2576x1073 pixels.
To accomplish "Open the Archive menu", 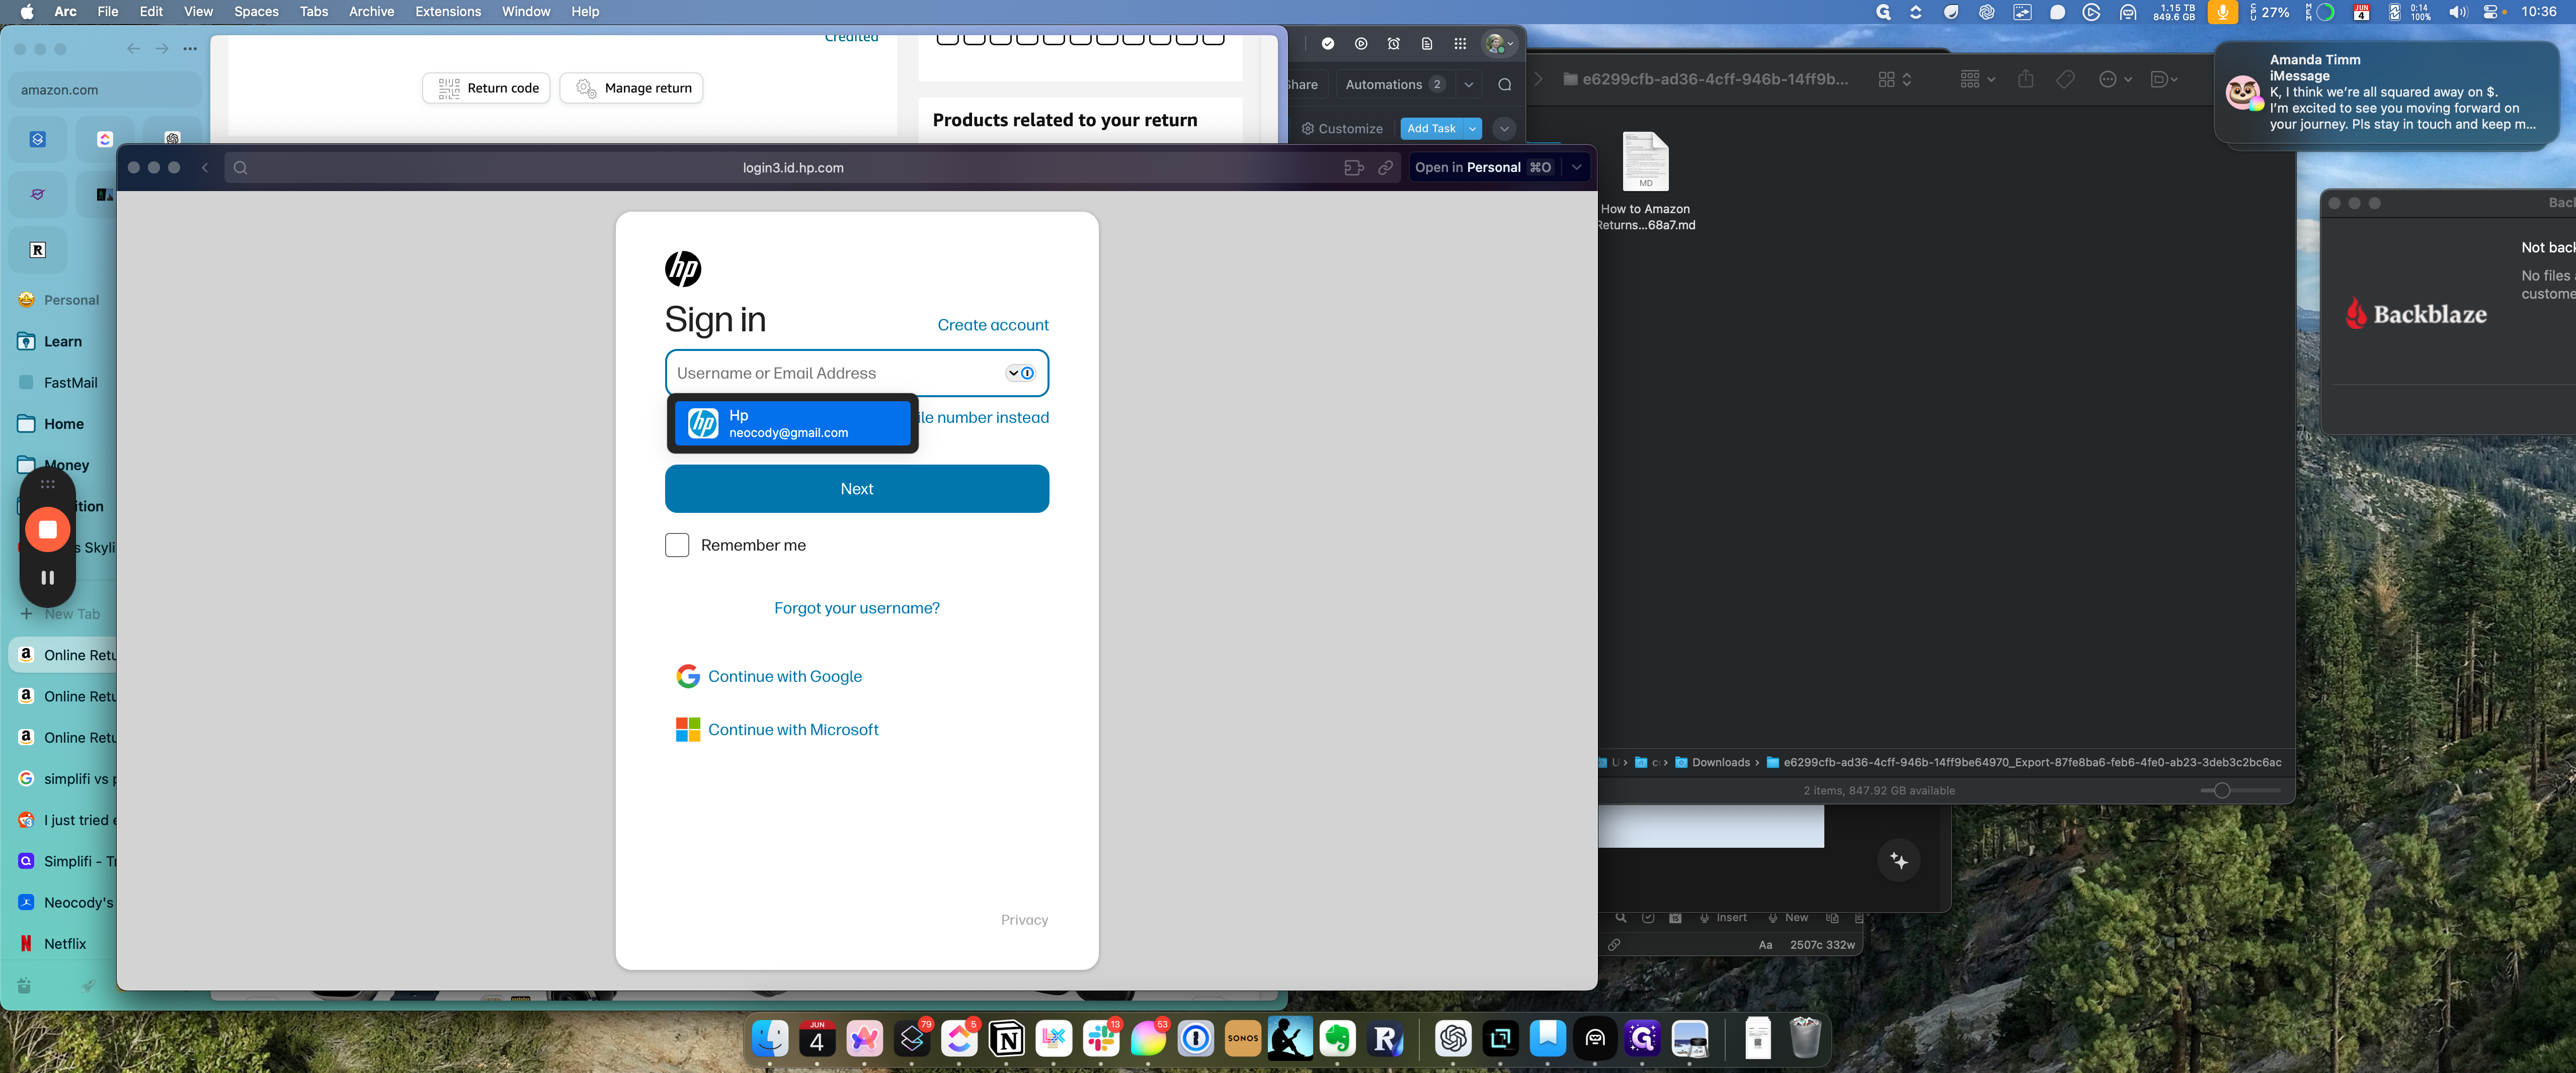I will point(371,12).
